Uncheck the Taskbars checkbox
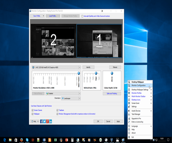 coord(57,110)
